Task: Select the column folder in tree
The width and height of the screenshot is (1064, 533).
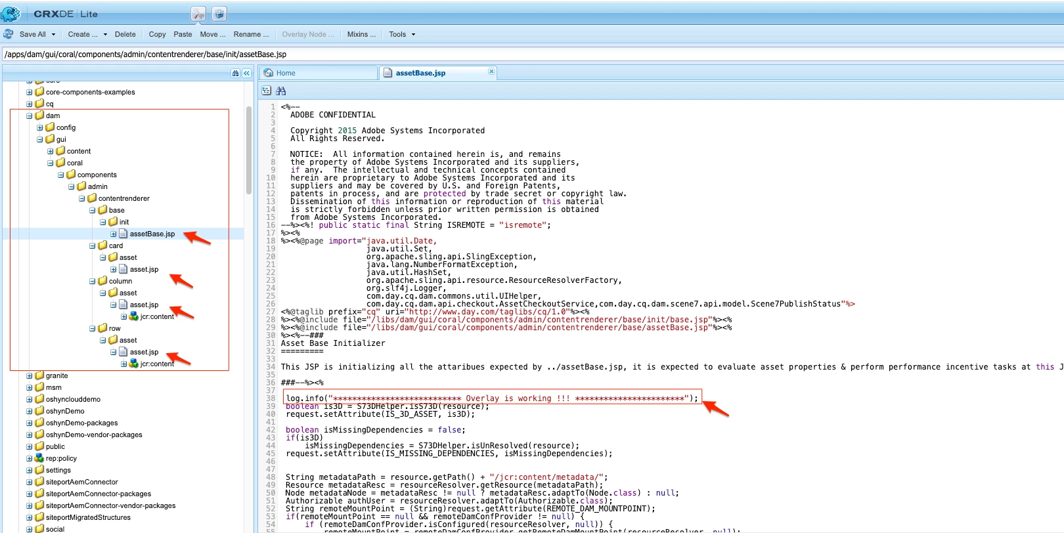Action: click(x=120, y=281)
